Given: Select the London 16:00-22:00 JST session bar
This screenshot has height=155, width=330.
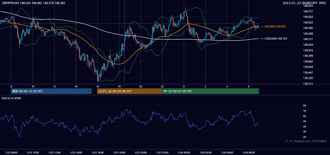Looking at the screenshot, I should coord(129,91).
